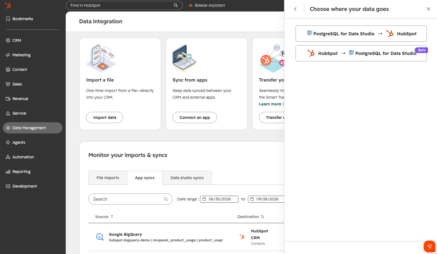Click the syncs Search input field
437x254 pixels.
130,199
